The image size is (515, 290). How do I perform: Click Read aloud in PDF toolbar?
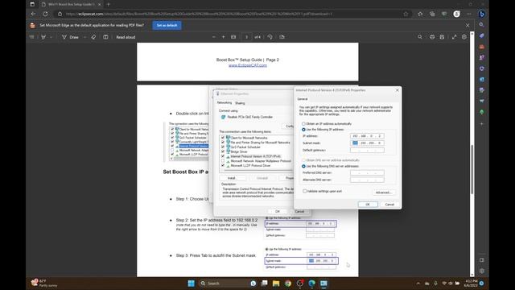(x=126, y=37)
